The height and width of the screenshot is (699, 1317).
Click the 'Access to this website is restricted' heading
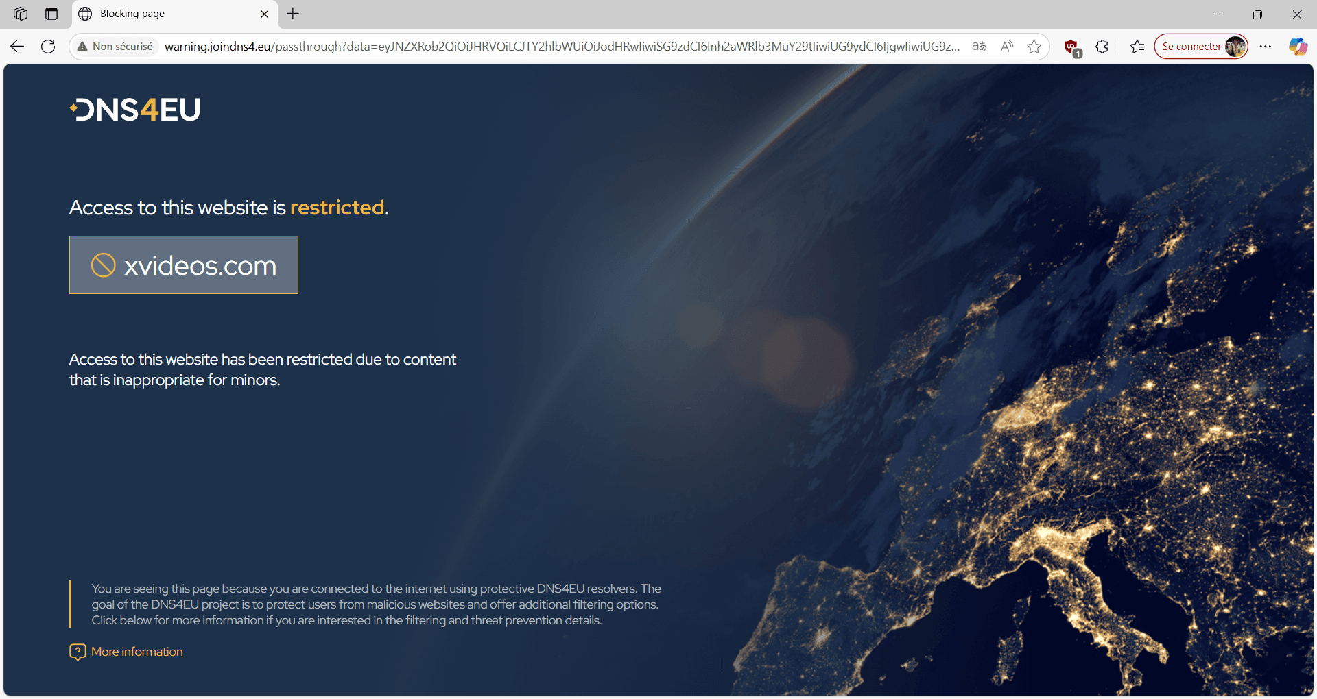(229, 208)
